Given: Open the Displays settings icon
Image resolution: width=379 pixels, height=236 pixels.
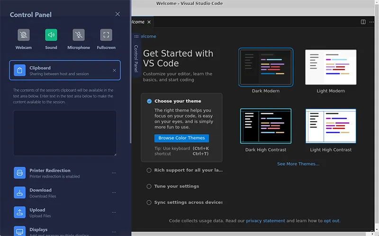Looking at the screenshot, I should coord(20,231).
